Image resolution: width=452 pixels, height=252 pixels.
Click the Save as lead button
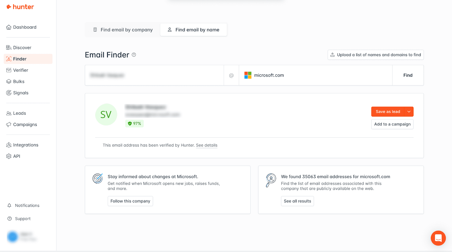388,112
